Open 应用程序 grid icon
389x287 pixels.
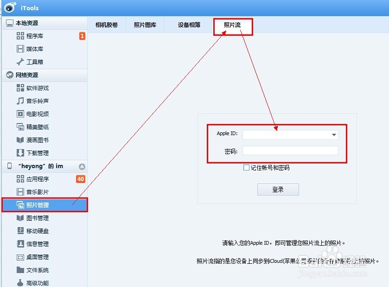pos(20,179)
